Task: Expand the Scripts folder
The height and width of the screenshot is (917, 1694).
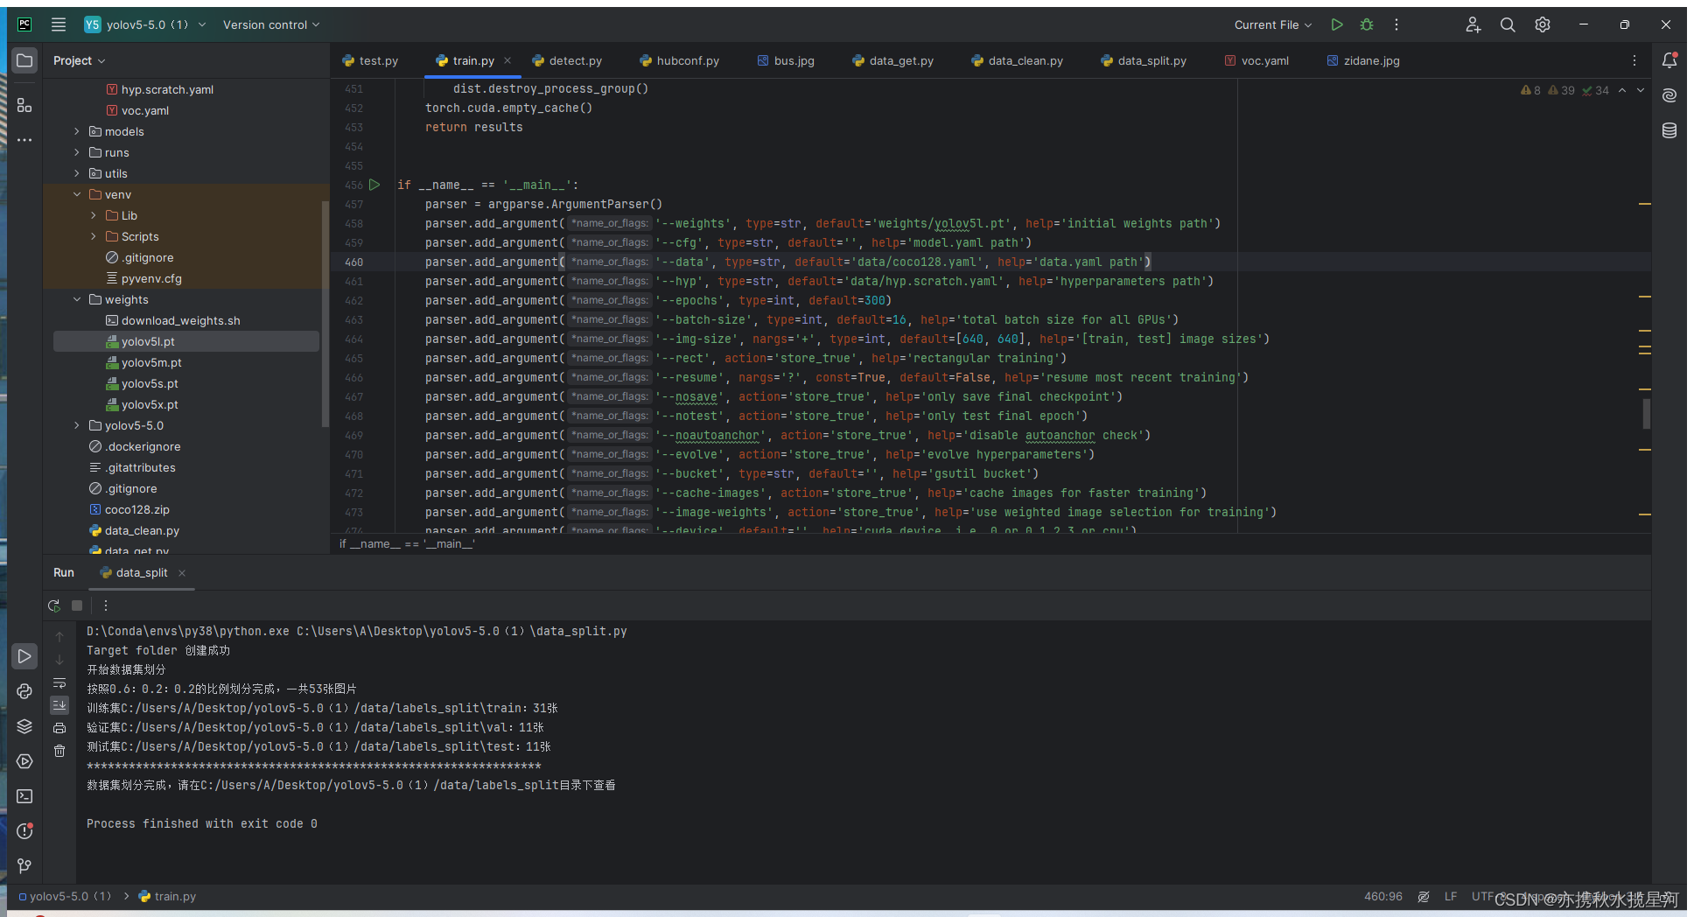Action: [94, 236]
